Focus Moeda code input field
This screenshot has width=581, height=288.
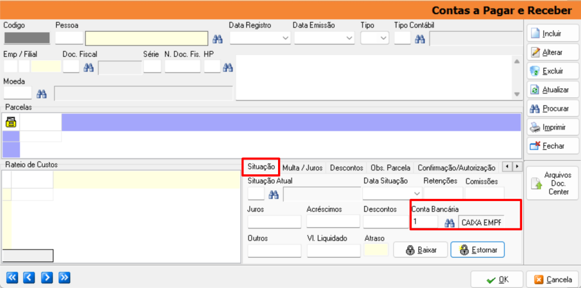click(x=18, y=93)
